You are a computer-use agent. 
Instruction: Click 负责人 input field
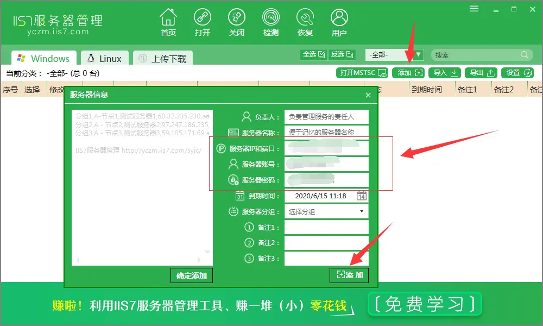tap(326, 117)
